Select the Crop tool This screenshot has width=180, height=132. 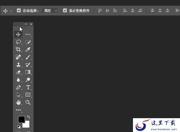18,49
